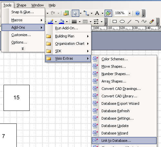161x147 pixels.
Task: Open the Shape menu
Action: click(21, 5)
